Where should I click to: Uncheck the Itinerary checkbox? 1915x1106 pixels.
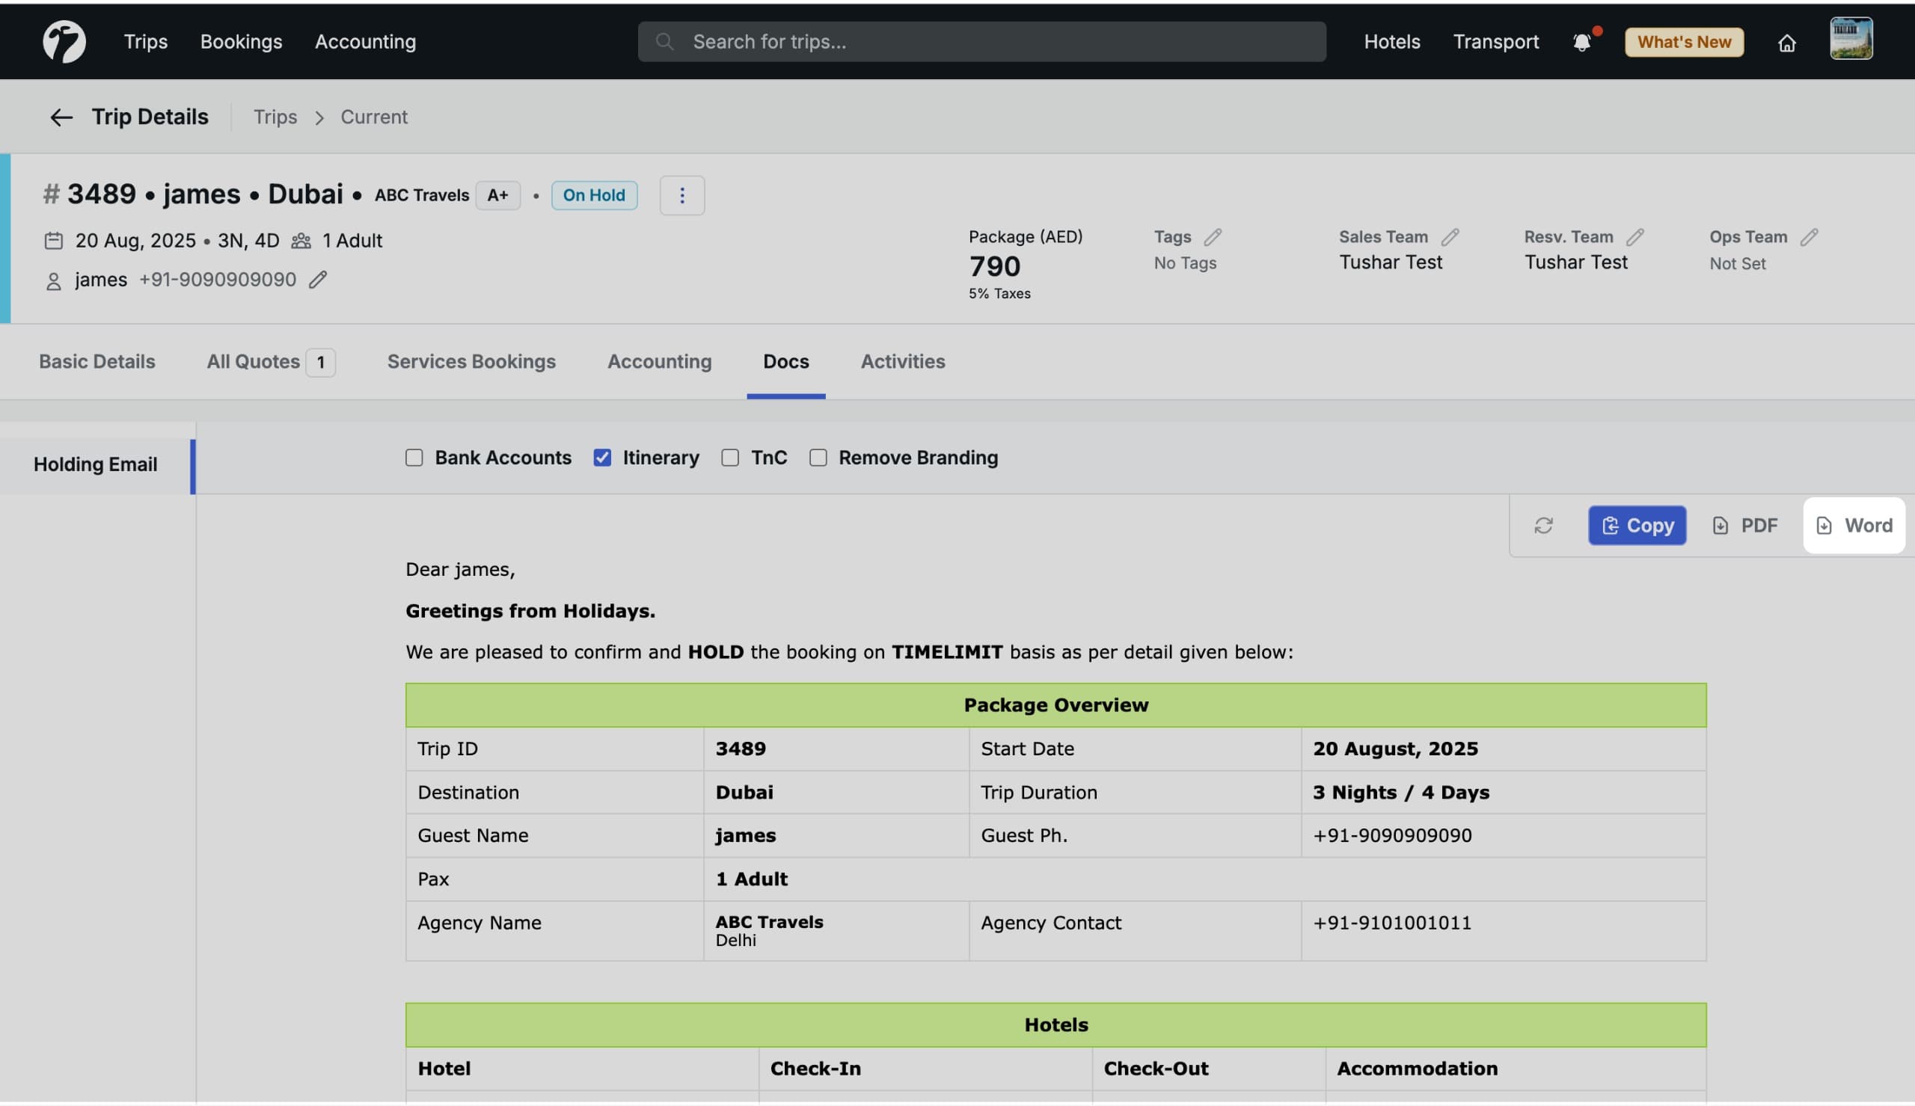tap(602, 458)
